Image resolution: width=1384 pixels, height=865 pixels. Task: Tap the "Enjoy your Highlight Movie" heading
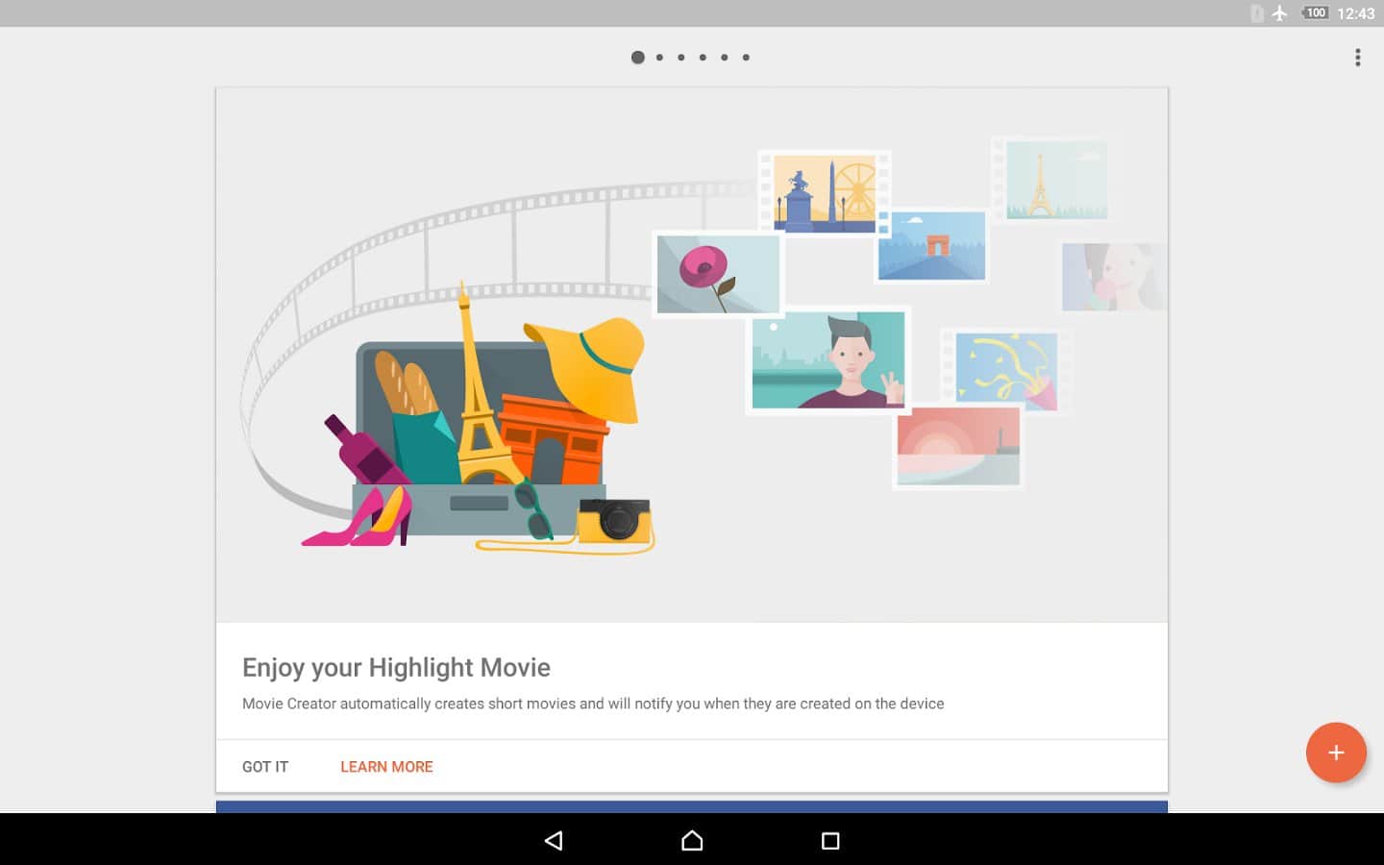pos(396,667)
